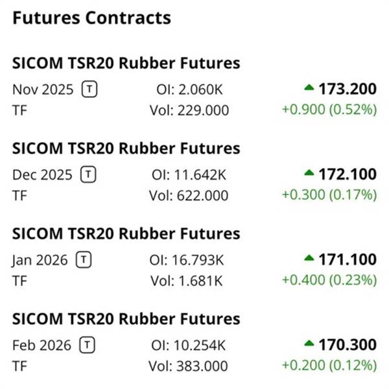
Task: Click the open interest OI: 11.642K
Action: pos(187,174)
